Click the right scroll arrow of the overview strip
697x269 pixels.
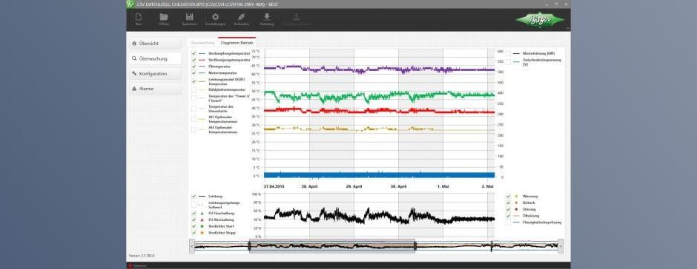pos(561,246)
